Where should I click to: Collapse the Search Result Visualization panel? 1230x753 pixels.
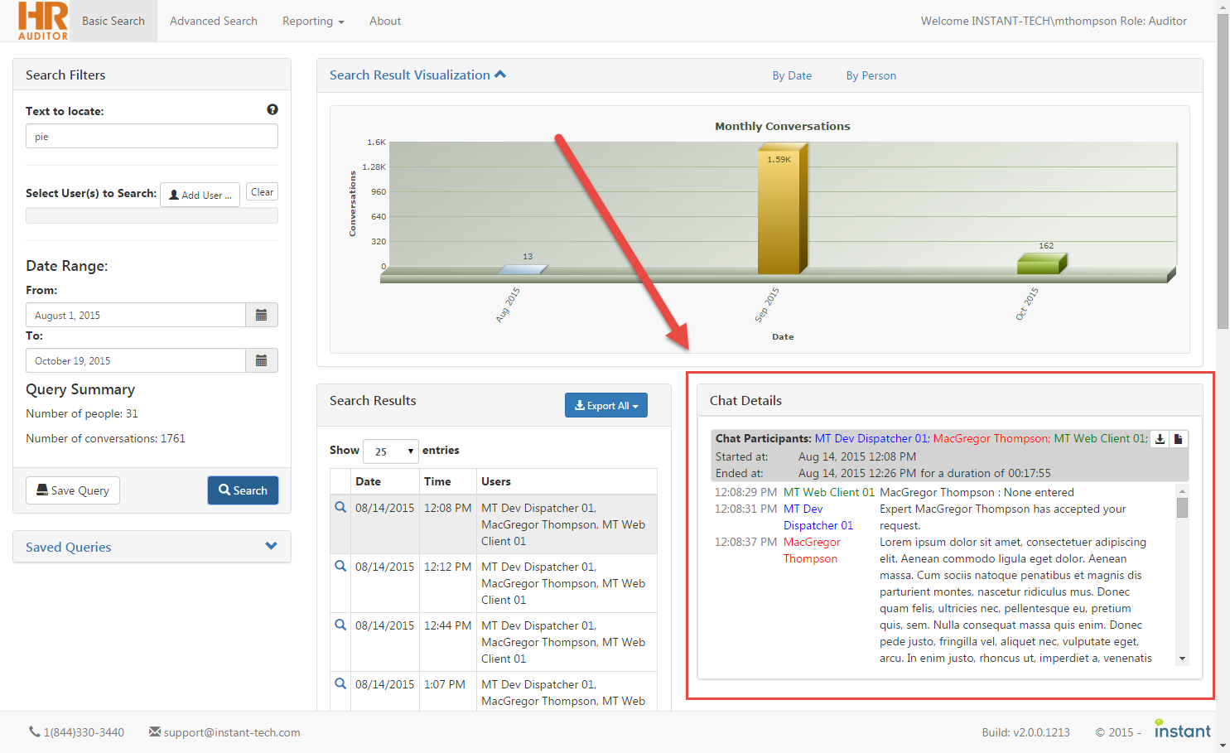[x=500, y=75]
